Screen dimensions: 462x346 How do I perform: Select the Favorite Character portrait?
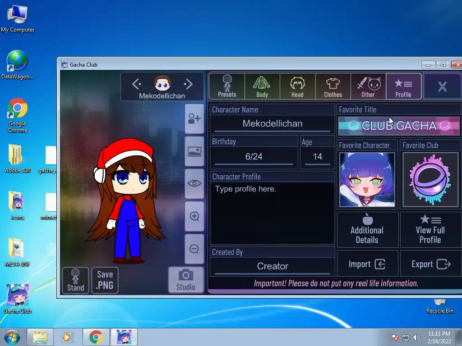coord(367,180)
